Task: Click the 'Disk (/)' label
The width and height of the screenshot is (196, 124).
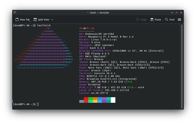Action: [85, 87]
